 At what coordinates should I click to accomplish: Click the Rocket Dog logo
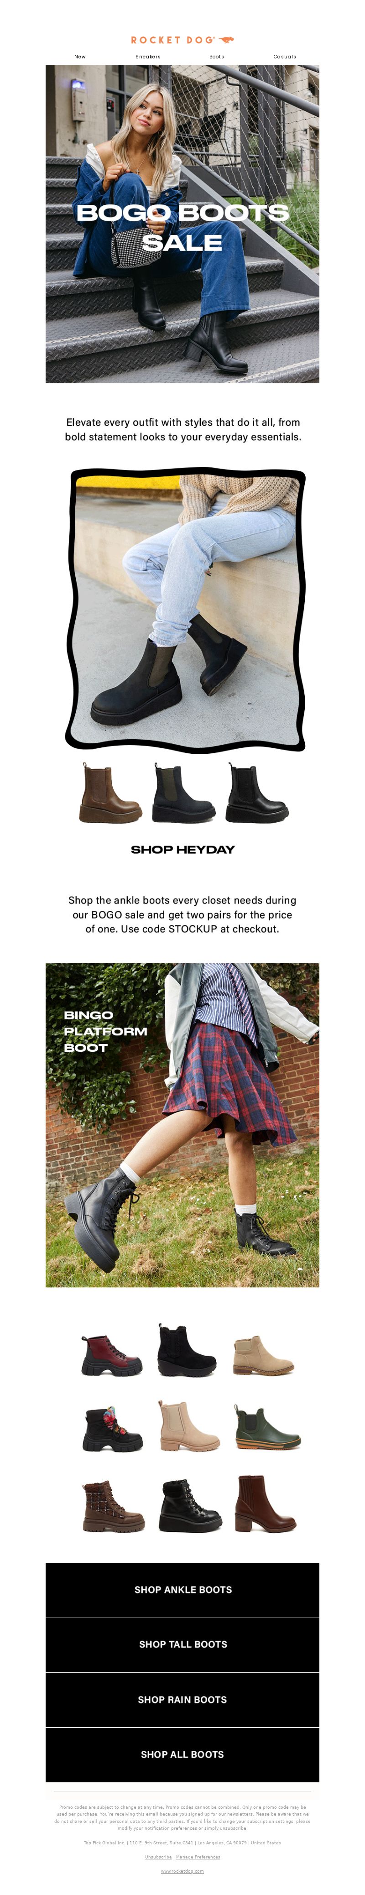click(x=182, y=40)
